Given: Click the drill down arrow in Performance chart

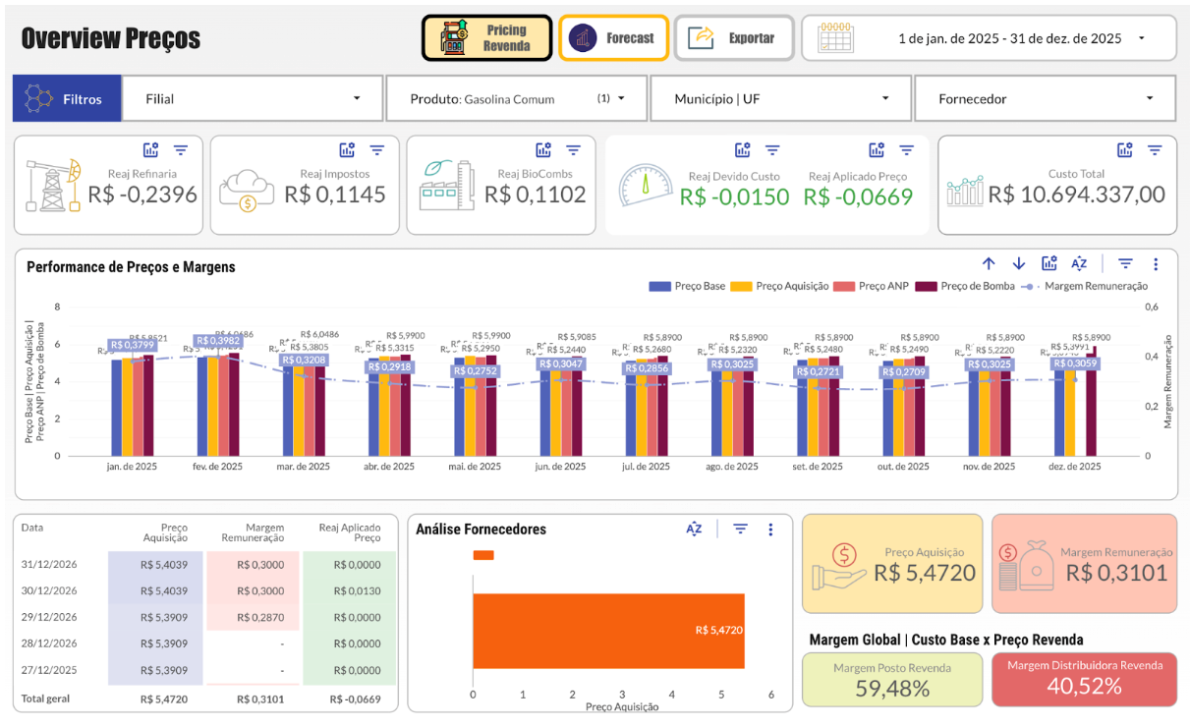Looking at the screenshot, I should (1019, 263).
